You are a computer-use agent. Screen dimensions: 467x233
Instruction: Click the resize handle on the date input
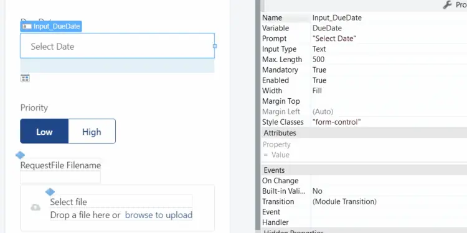pyautogui.click(x=215, y=46)
